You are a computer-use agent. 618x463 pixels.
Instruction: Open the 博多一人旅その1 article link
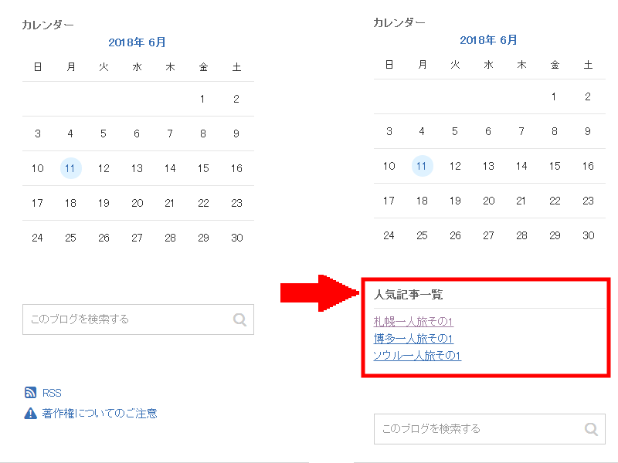pos(413,339)
